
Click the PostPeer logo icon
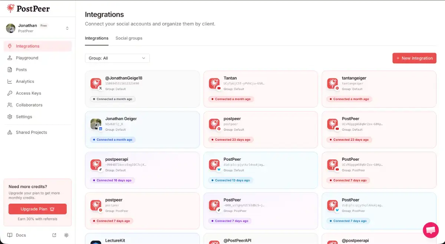click(x=10, y=8)
